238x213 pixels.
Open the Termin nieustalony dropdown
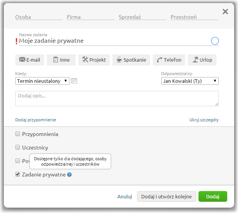click(42, 81)
